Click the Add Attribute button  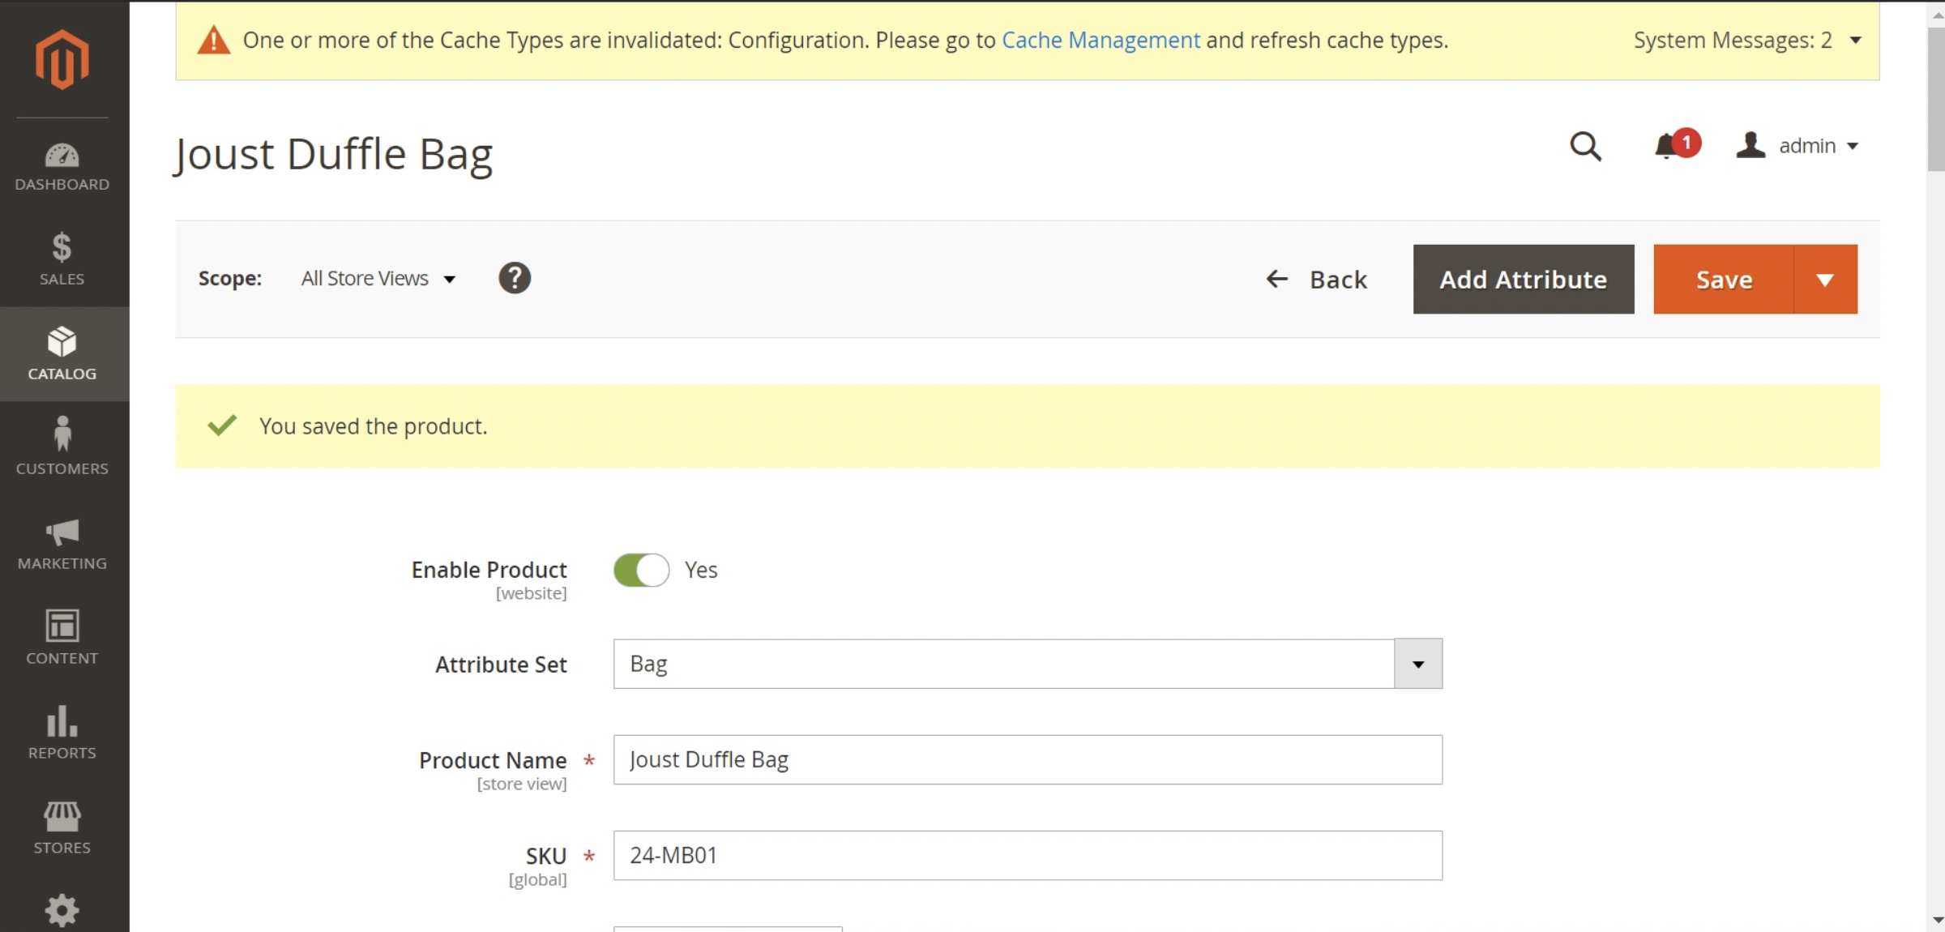[1523, 279]
